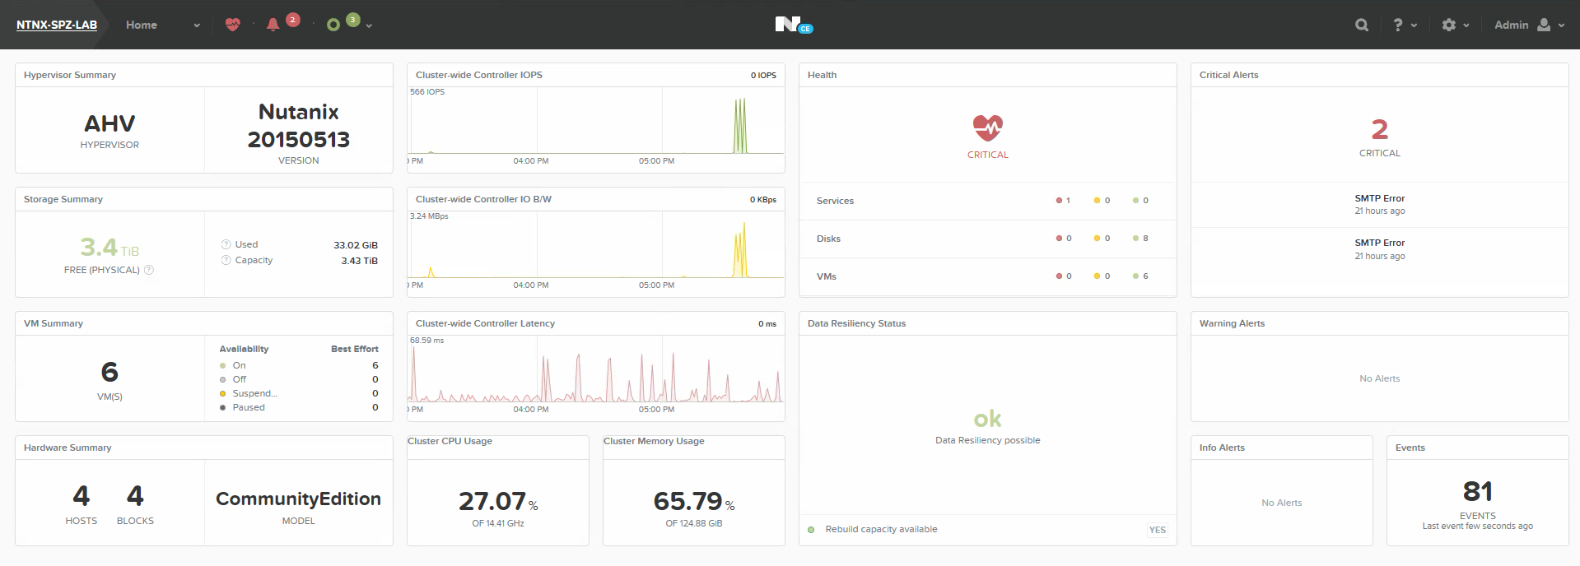Image resolution: width=1580 pixels, height=566 pixels.
Task: Open the cluster health heart icon in top bar
Action: (x=233, y=25)
